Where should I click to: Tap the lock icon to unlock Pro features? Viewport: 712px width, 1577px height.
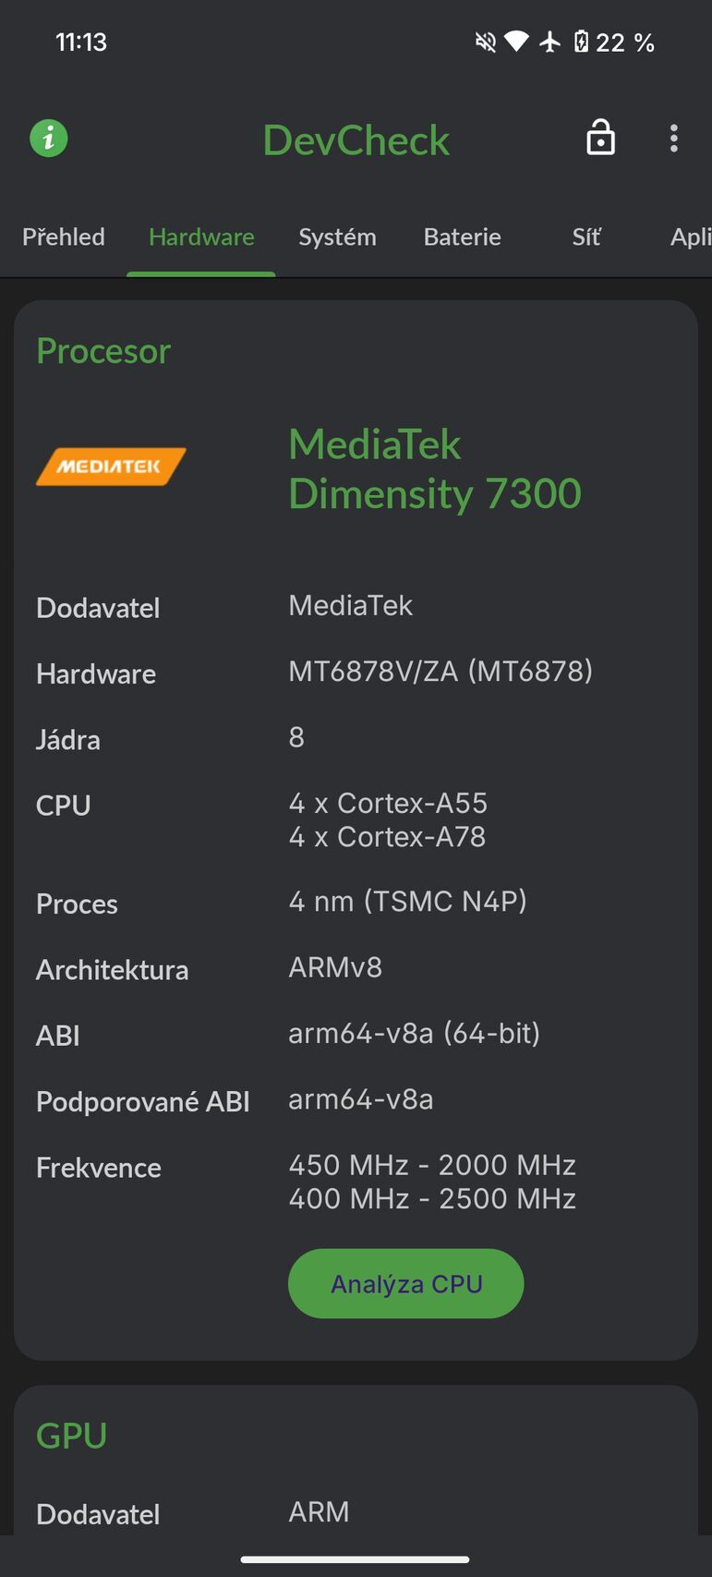click(600, 138)
